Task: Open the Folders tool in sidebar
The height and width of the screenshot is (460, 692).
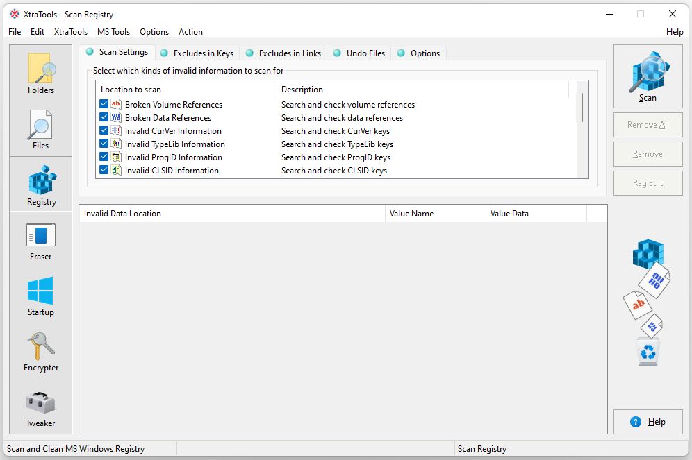Action: tap(41, 73)
